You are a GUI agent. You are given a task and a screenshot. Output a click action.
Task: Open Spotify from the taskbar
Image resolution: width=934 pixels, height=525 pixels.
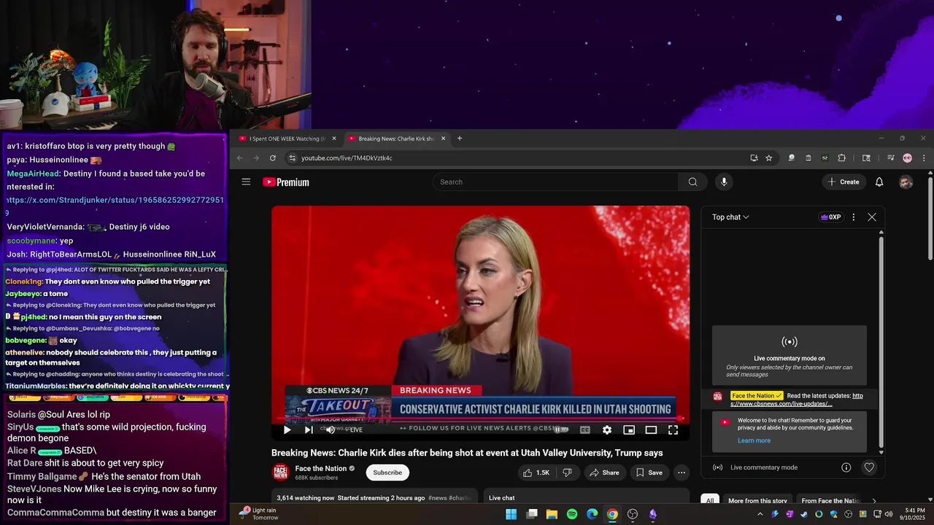coord(572,514)
